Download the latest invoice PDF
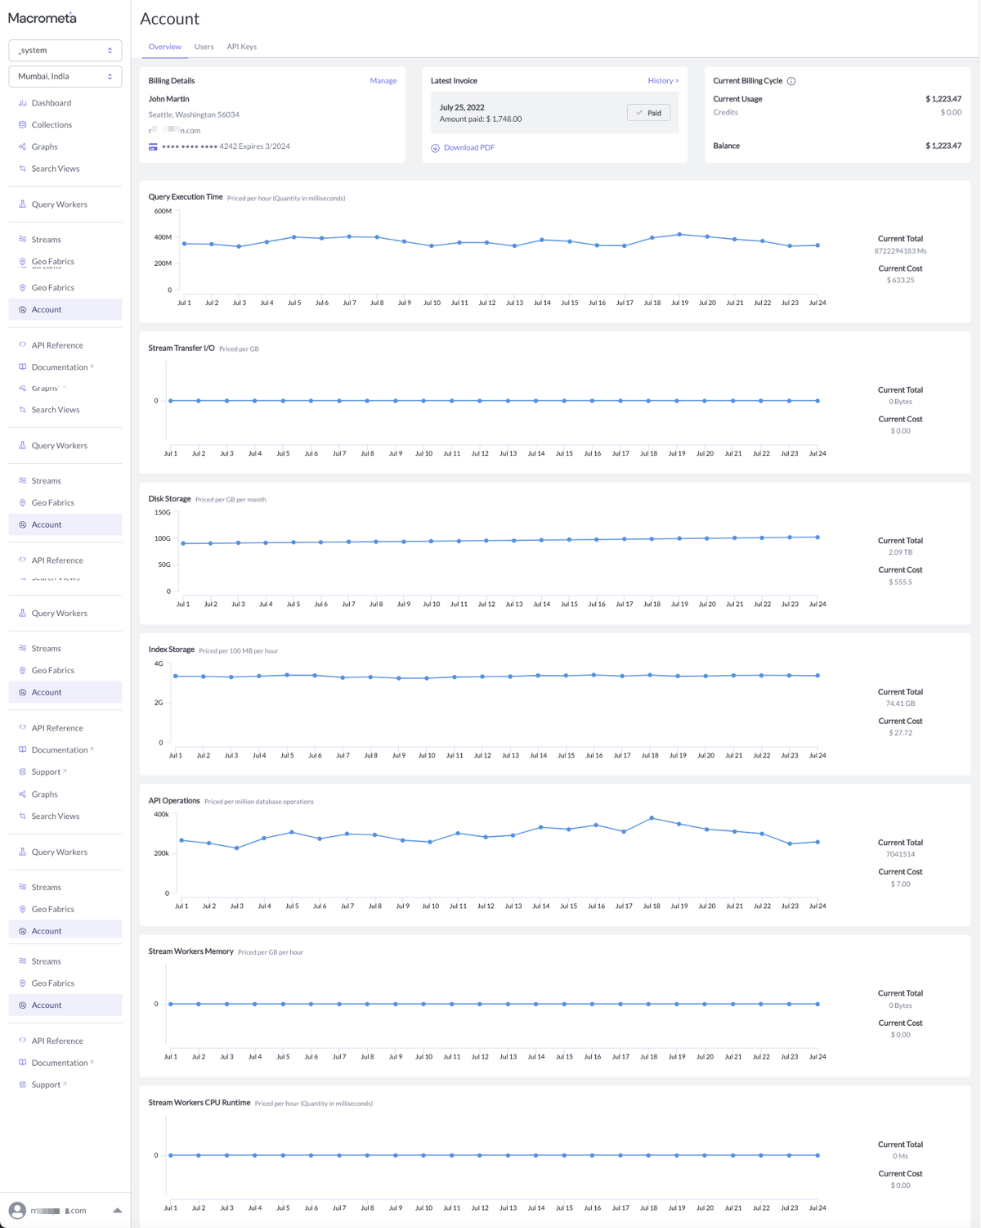 tap(468, 147)
